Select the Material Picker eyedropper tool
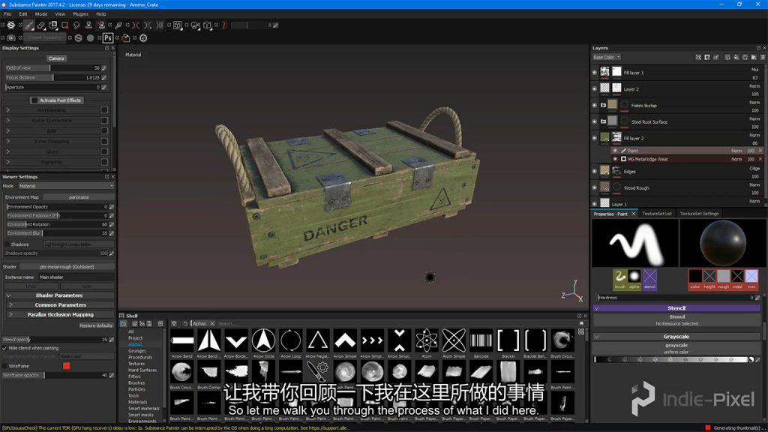This screenshot has height=432, width=768. pos(118,25)
